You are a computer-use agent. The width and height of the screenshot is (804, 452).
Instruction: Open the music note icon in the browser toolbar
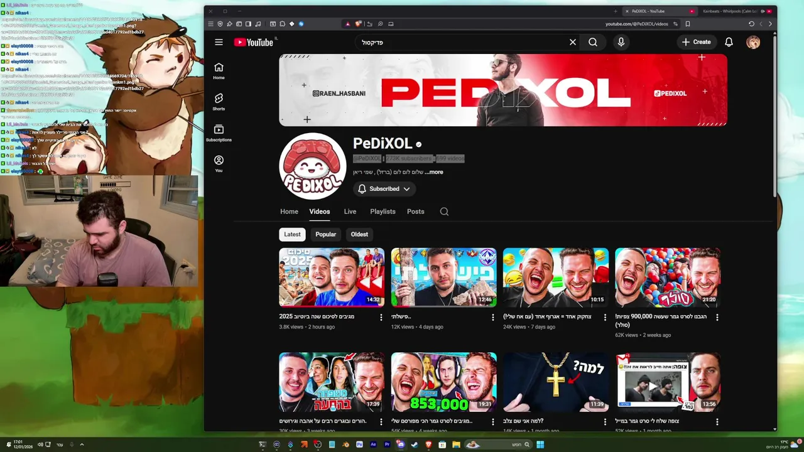tap(258, 24)
